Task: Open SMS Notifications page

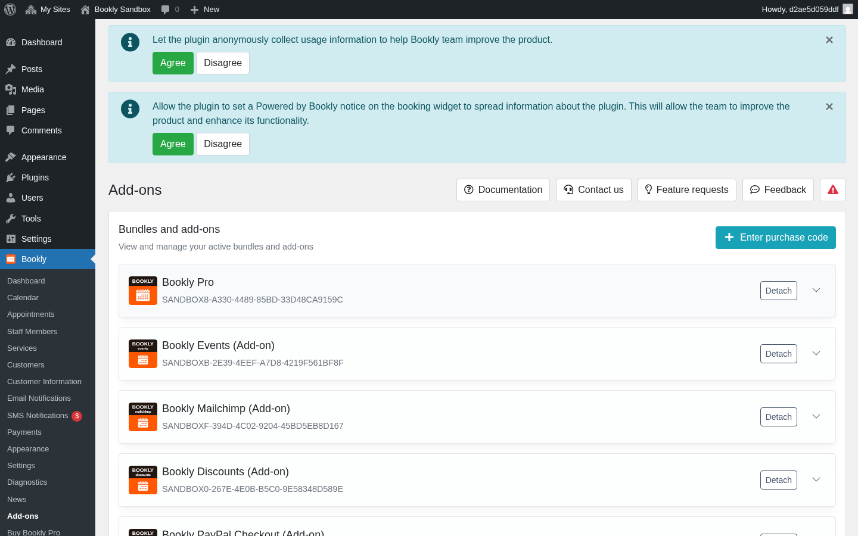Action: pos(38,416)
